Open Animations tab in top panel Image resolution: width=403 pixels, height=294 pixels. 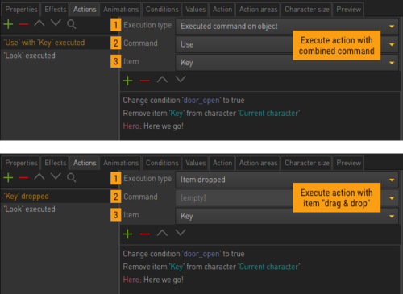tap(121, 10)
